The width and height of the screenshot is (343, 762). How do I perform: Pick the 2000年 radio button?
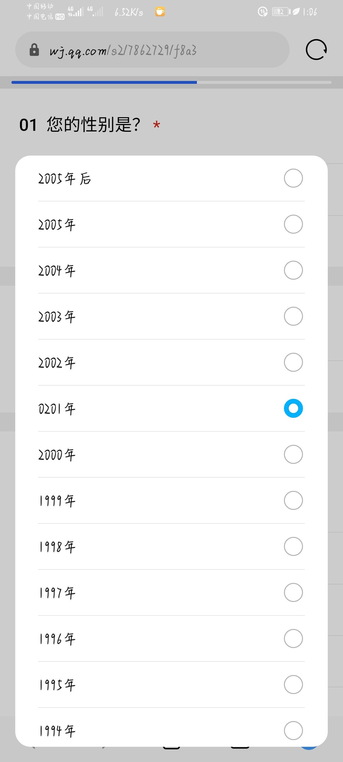tap(293, 454)
